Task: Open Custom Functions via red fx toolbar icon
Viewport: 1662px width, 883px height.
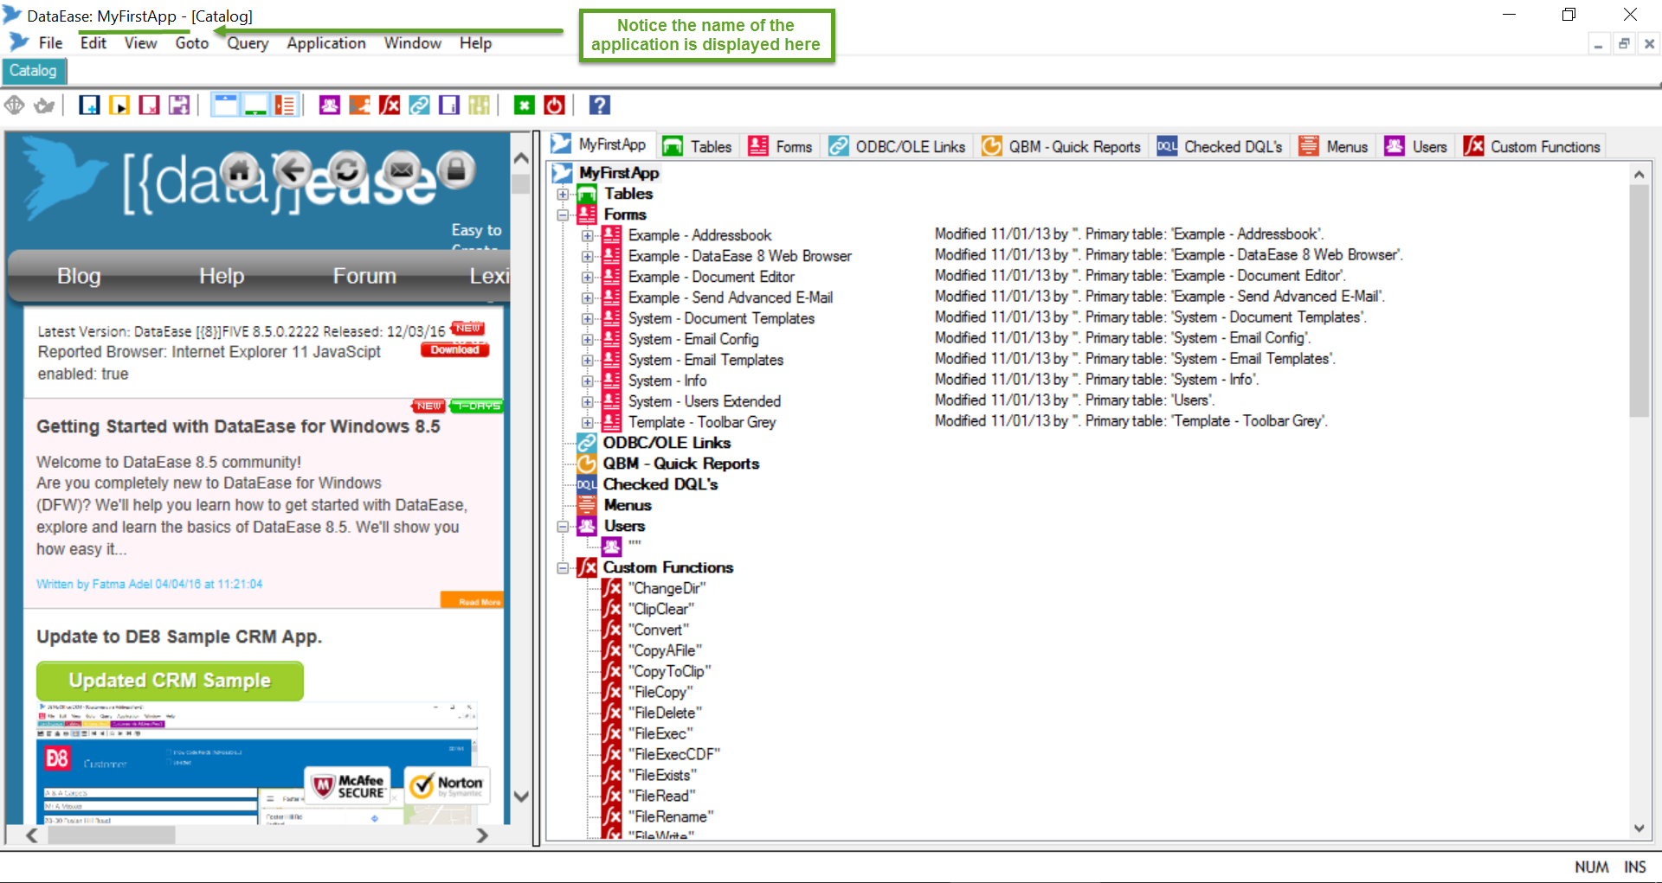Action: tap(390, 106)
